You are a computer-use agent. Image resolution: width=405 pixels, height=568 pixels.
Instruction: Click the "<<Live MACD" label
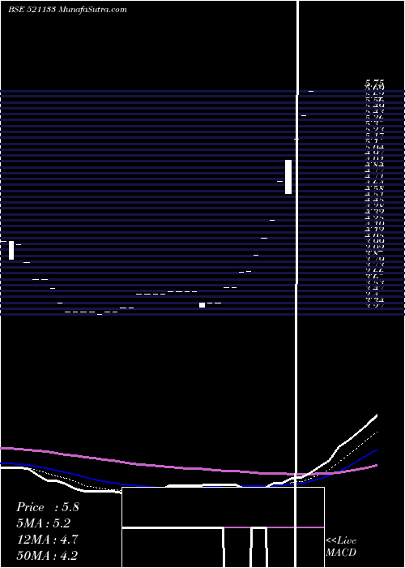(x=341, y=546)
